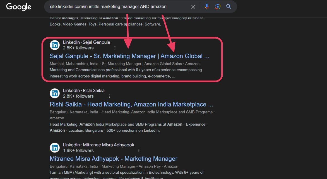Click 'I am an MBA (Marketing)' description

click(x=127, y=175)
